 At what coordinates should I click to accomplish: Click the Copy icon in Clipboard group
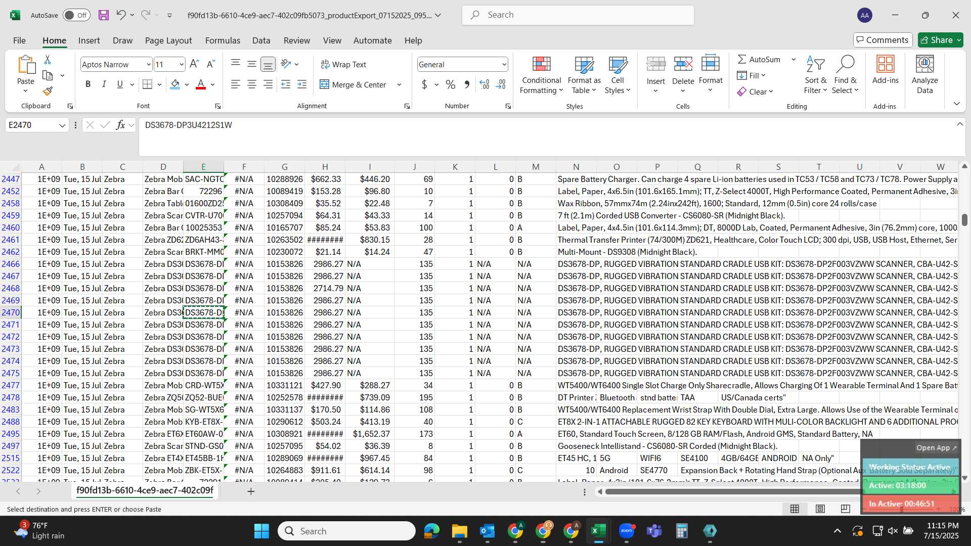tap(48, 75)
